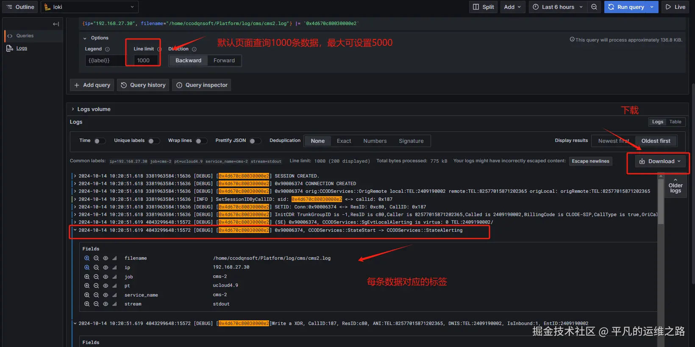Screen dimensions: 695x347
Task: Click filter-out-value icon on service_name field
Action: [96, 295]
